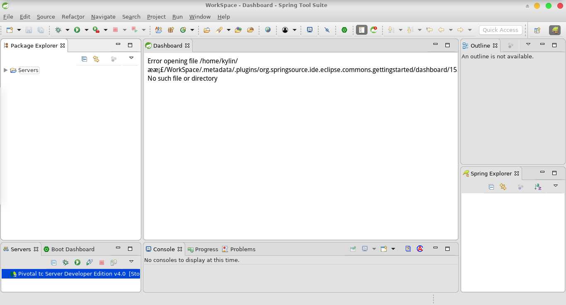Toggle Link with Editor in Spring Explorer

[x=503, y=187]
